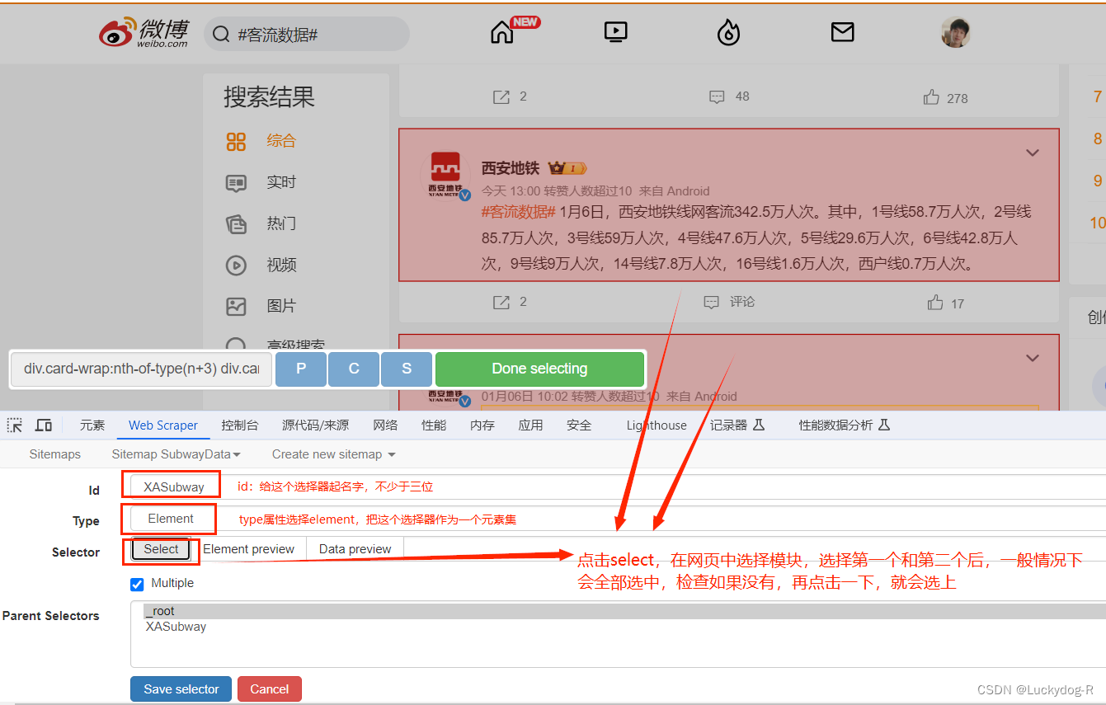Image resolution: width=1106 pixels, height=705 pixels.
Task: Click the Select selector button
Action: [x=161, y=549]
